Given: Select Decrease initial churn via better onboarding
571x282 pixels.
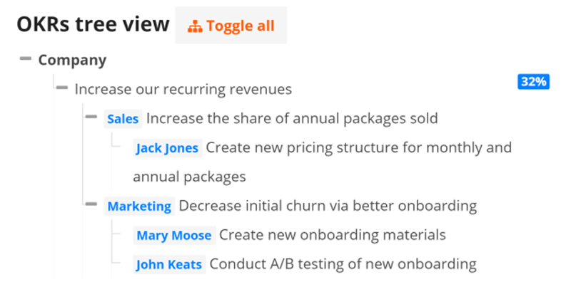Looking at the screenshot, I should 328,206.
